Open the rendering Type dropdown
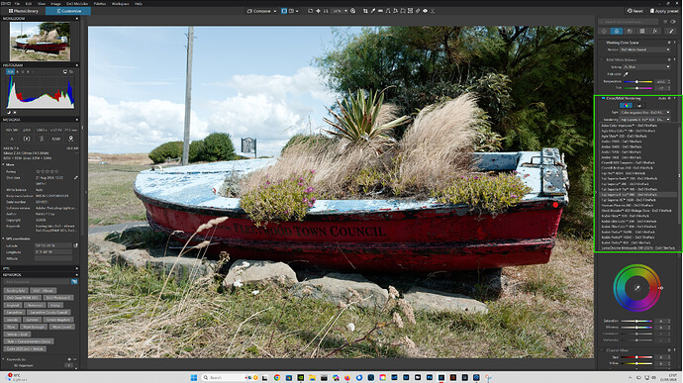Screen dimensions: 683x383 pos(645,113)
